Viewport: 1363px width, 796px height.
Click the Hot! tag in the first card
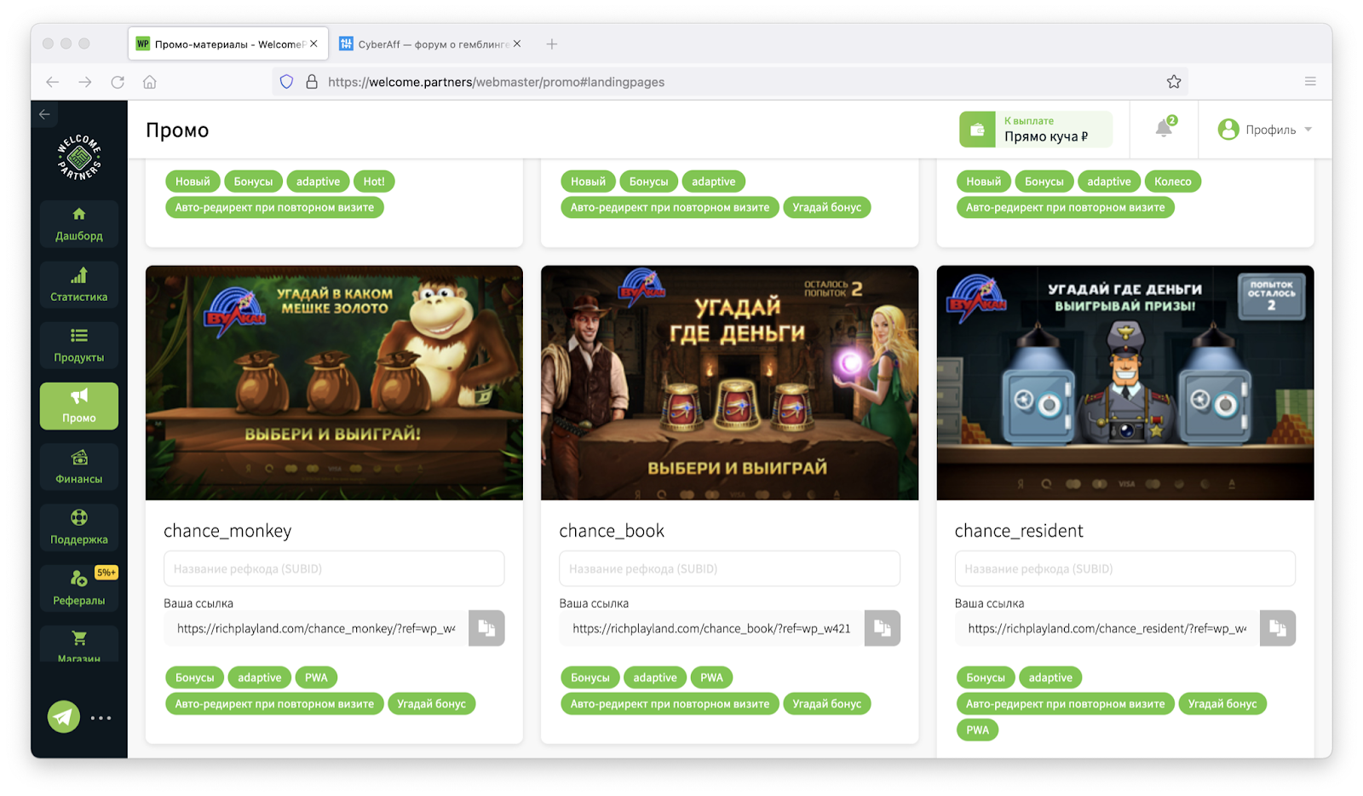point(374,182)
